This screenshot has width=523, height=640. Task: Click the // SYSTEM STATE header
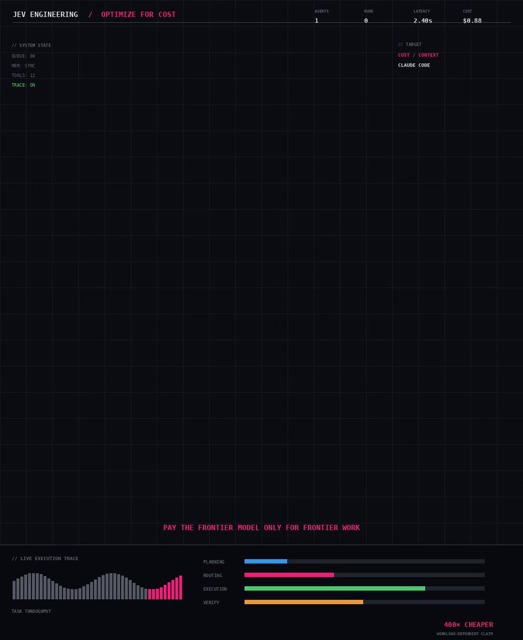coord(31,45)
